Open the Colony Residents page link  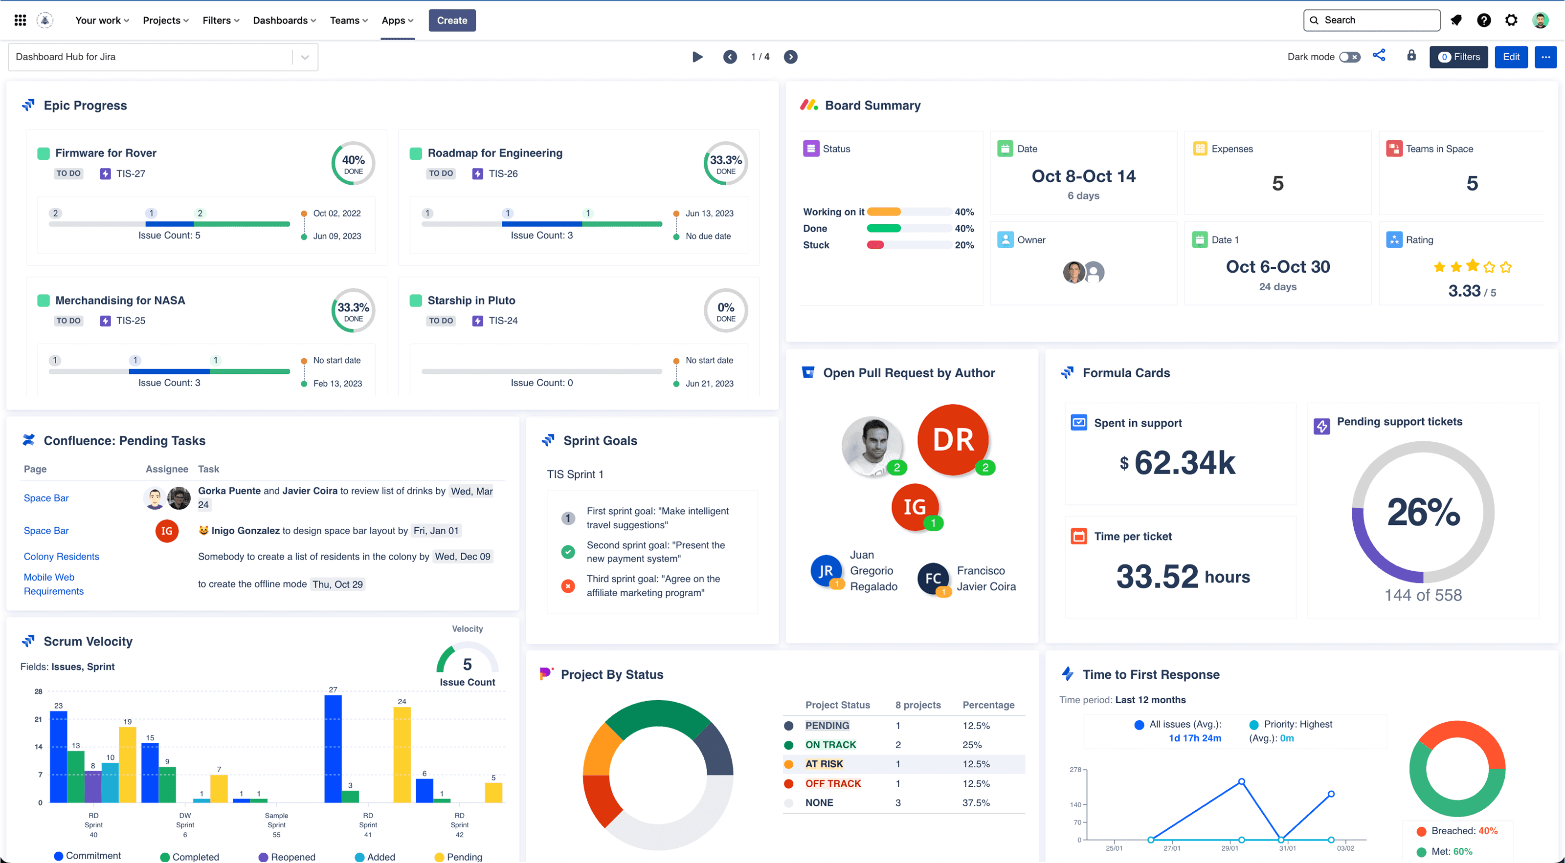pos(61,556)
